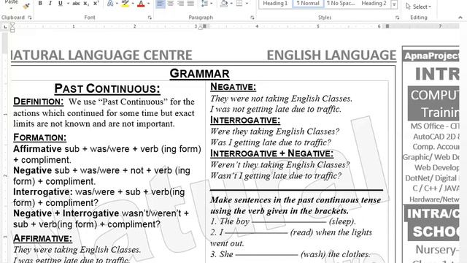
Task: Apply the Heading 2 style
Action: (374, 3)
